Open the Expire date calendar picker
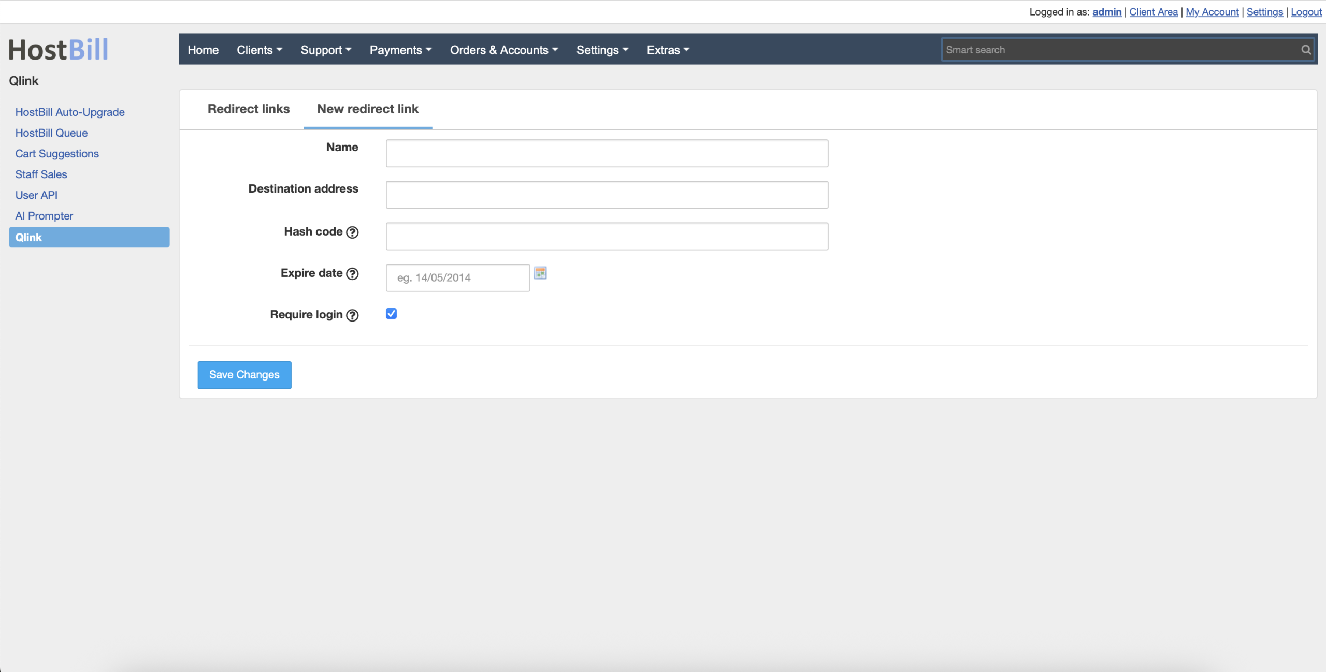This screenshot has height=672, width=1326. click(x=540, y=273)
